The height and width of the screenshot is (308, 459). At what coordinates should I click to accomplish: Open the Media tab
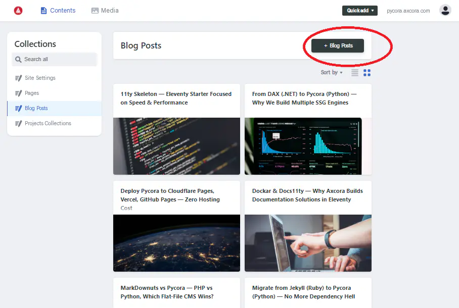105,11
